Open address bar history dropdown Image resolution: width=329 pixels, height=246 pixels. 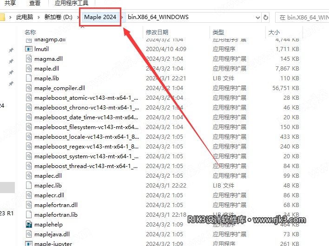point(258,17)
